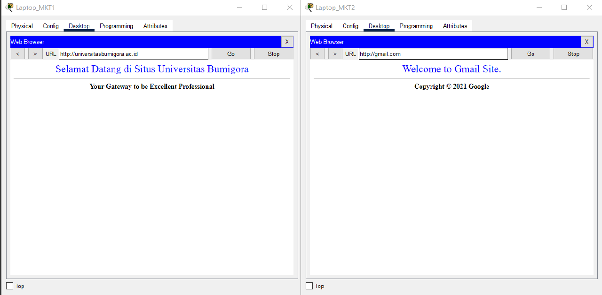Viewport: 602px width, 295px height.
Task: Click Go to load universitasbumigora.ac.id
Action: click(x=230, y=53)
